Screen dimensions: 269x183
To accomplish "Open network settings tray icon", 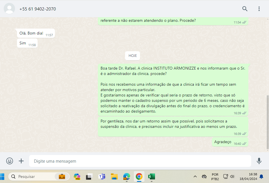I will coord(226,176).
